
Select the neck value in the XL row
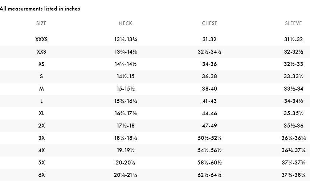(x=125, y=113)
